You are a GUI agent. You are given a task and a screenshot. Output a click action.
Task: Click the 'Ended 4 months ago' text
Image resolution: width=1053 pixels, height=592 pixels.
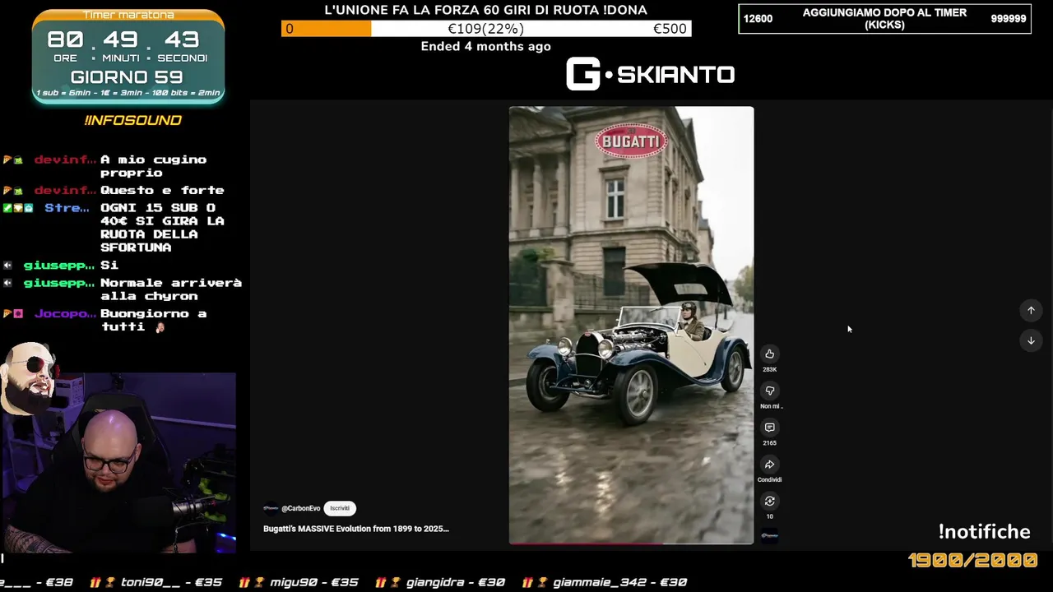pyautogui.click(x=485, y=46)
